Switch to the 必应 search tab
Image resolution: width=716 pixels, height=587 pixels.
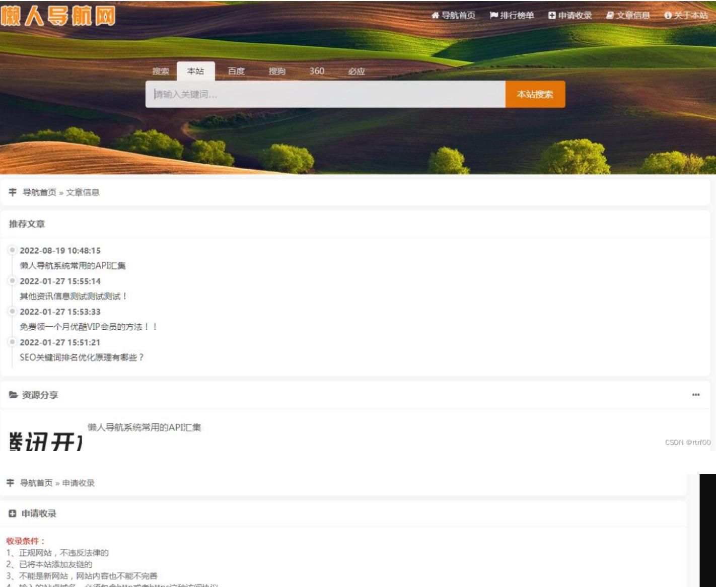(357, 71)
